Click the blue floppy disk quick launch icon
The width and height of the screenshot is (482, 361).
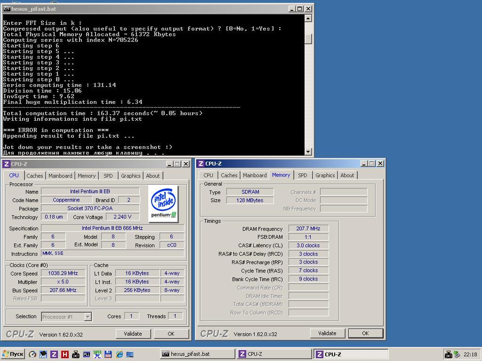[x=108, y=354]
